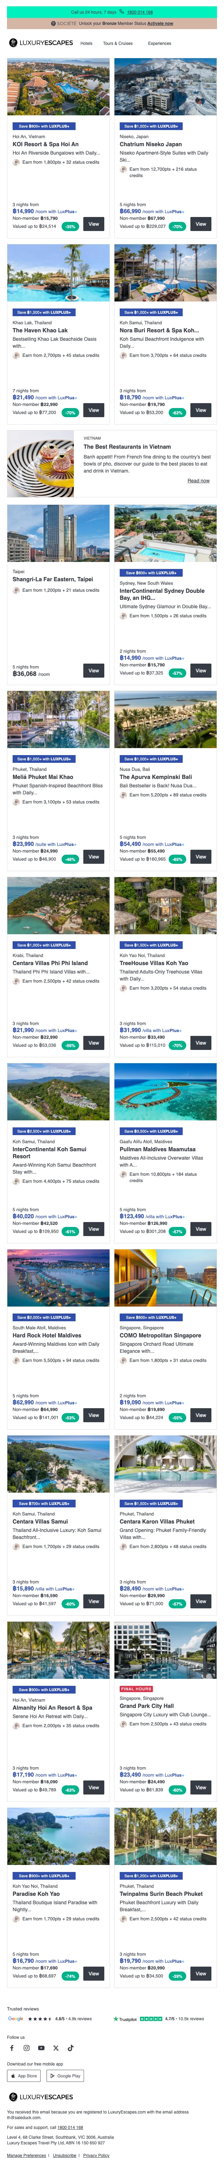Screen dimensions: 224x2171
Task: Open the Facebook social icon
Action: (12, 2047)
